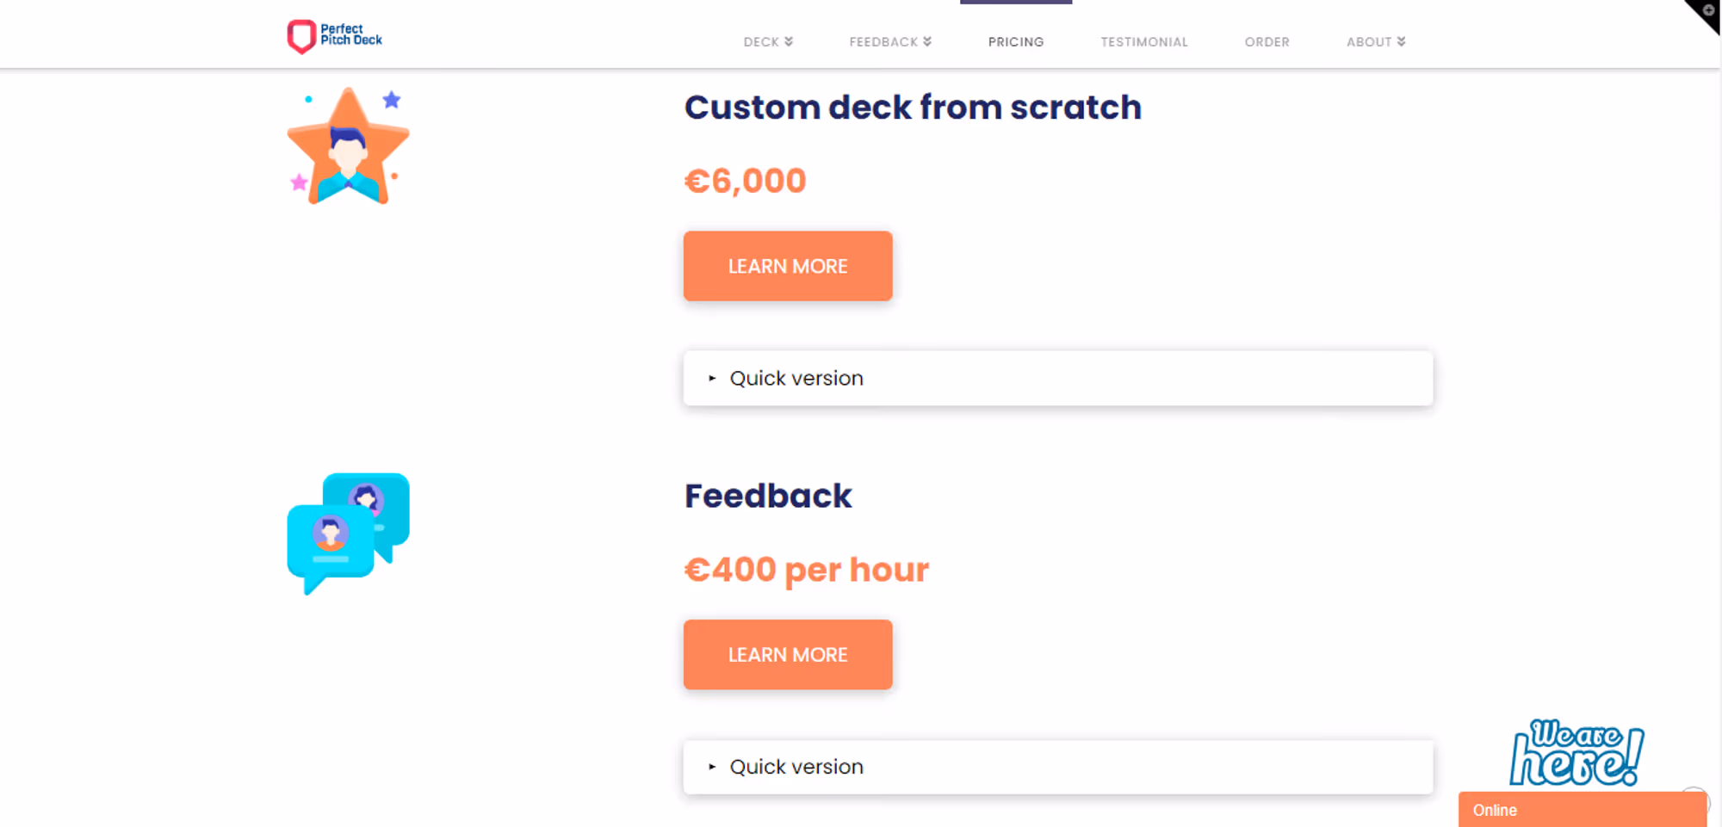Image resolution: width=1722 pixels, height=827 pixels.
Task: Expand Quick version under Custom deck
Action: [x=1058, y=378]
